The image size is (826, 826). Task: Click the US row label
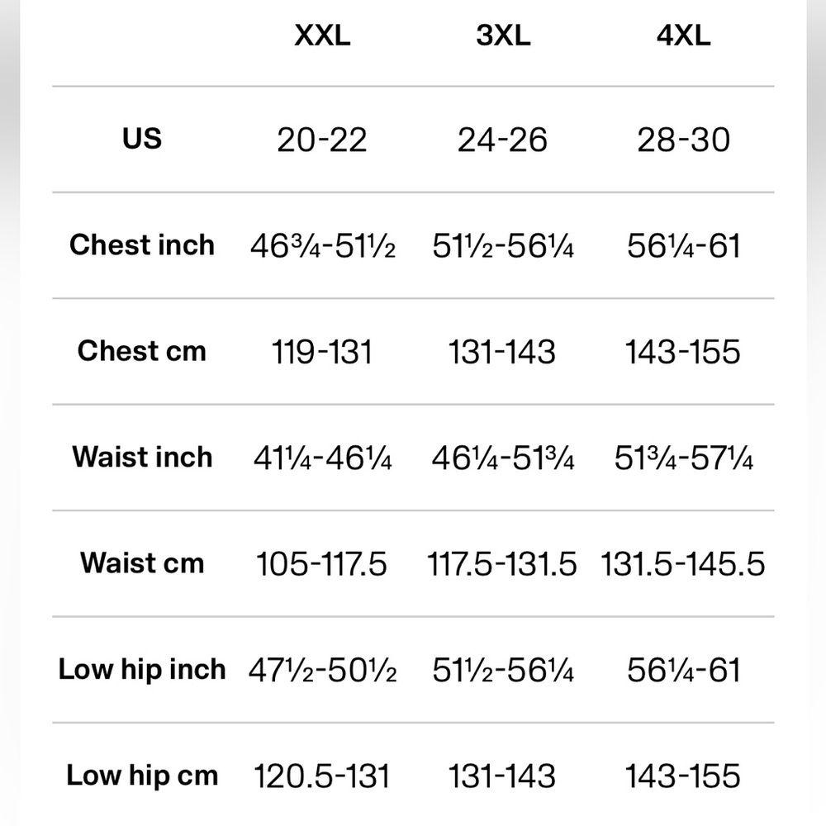point(142,139)
